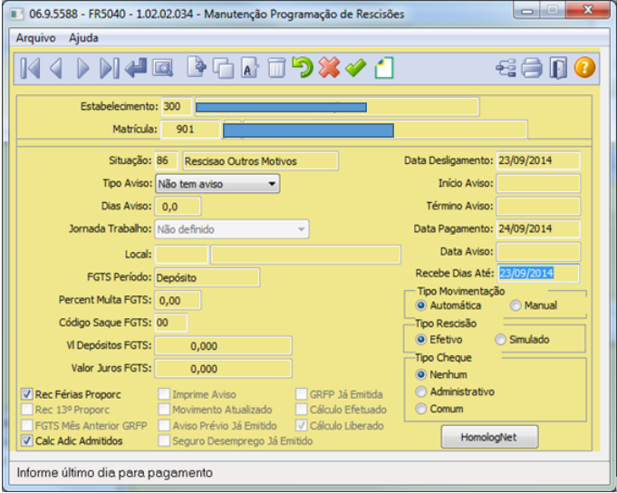Undo changes with green curved arrow

303,67
